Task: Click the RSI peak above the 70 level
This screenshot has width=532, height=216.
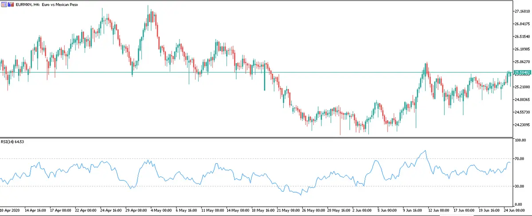Action: [426, 151]
